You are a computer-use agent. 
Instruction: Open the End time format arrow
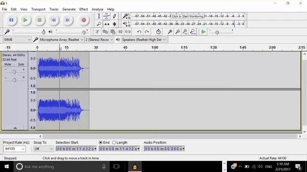point(138,149)
